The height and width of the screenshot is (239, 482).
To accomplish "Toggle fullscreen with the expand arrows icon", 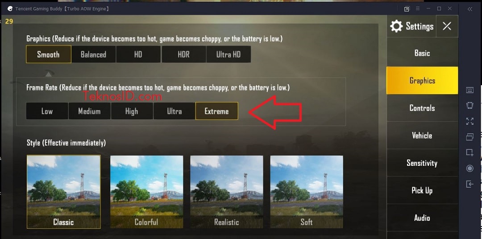I will (470, 121).
